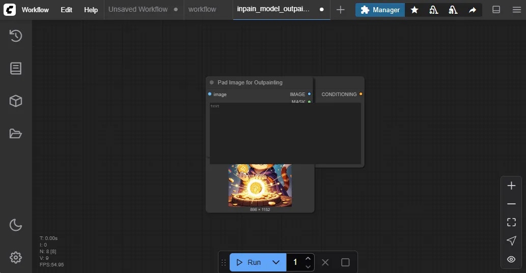The image size is (526, 273).
Task: Toggle the bottom panel icon
Action: tap(496, 10)
